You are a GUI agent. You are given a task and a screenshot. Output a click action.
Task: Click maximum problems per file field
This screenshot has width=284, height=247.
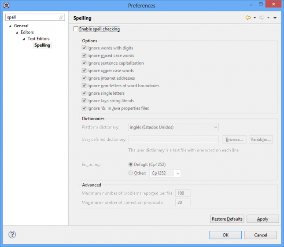(183, 193)
